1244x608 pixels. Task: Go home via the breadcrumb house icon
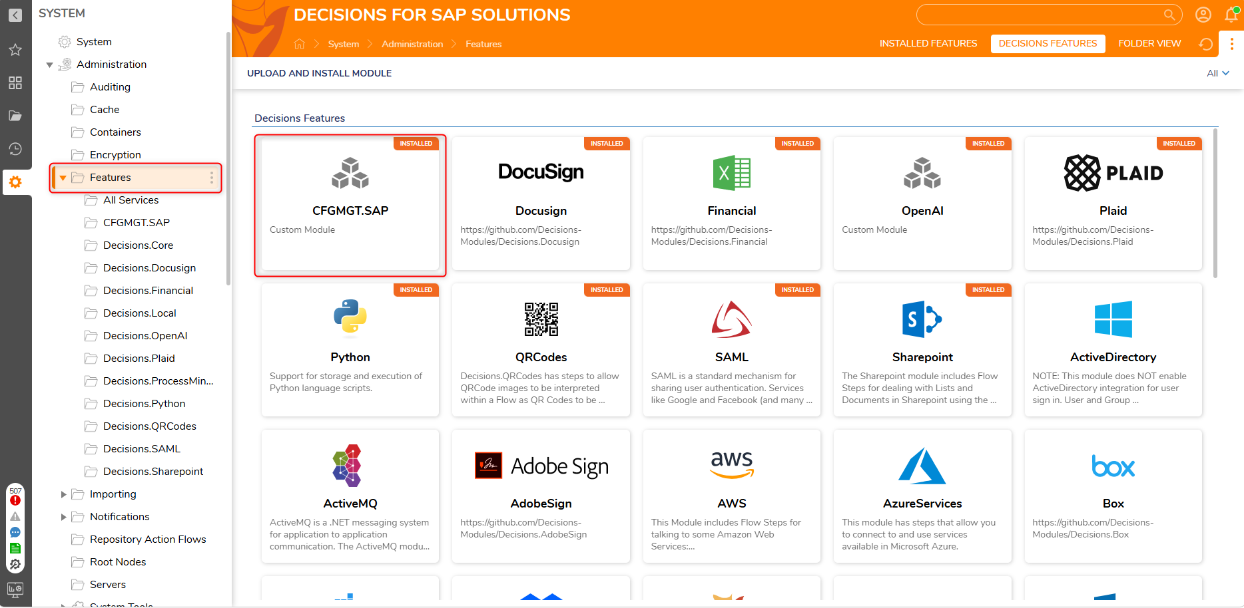click(x=300, y=44)
